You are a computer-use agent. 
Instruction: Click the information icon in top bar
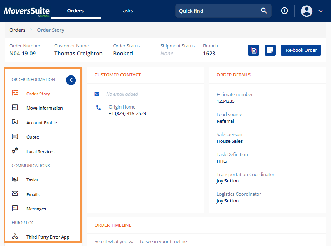coord(284,11)
